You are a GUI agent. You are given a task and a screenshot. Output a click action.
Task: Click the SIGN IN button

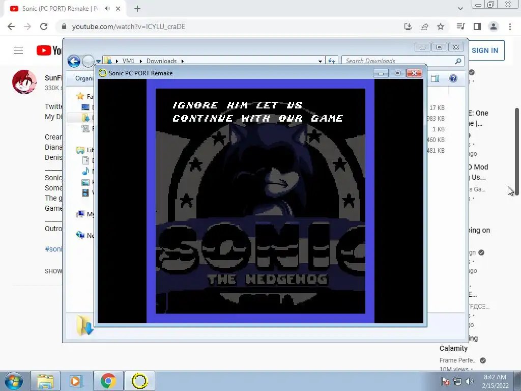point(485,50)
